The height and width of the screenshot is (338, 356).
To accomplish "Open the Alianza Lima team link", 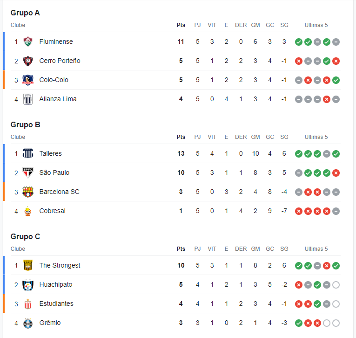I will click(x=58, y=99).
